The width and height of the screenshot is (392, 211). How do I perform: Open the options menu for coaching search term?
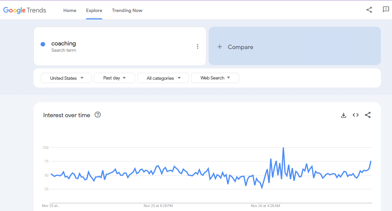198,46
